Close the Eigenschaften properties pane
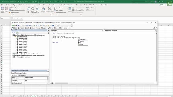This screenshot has height=97, width=173. [x=48, y=71]
